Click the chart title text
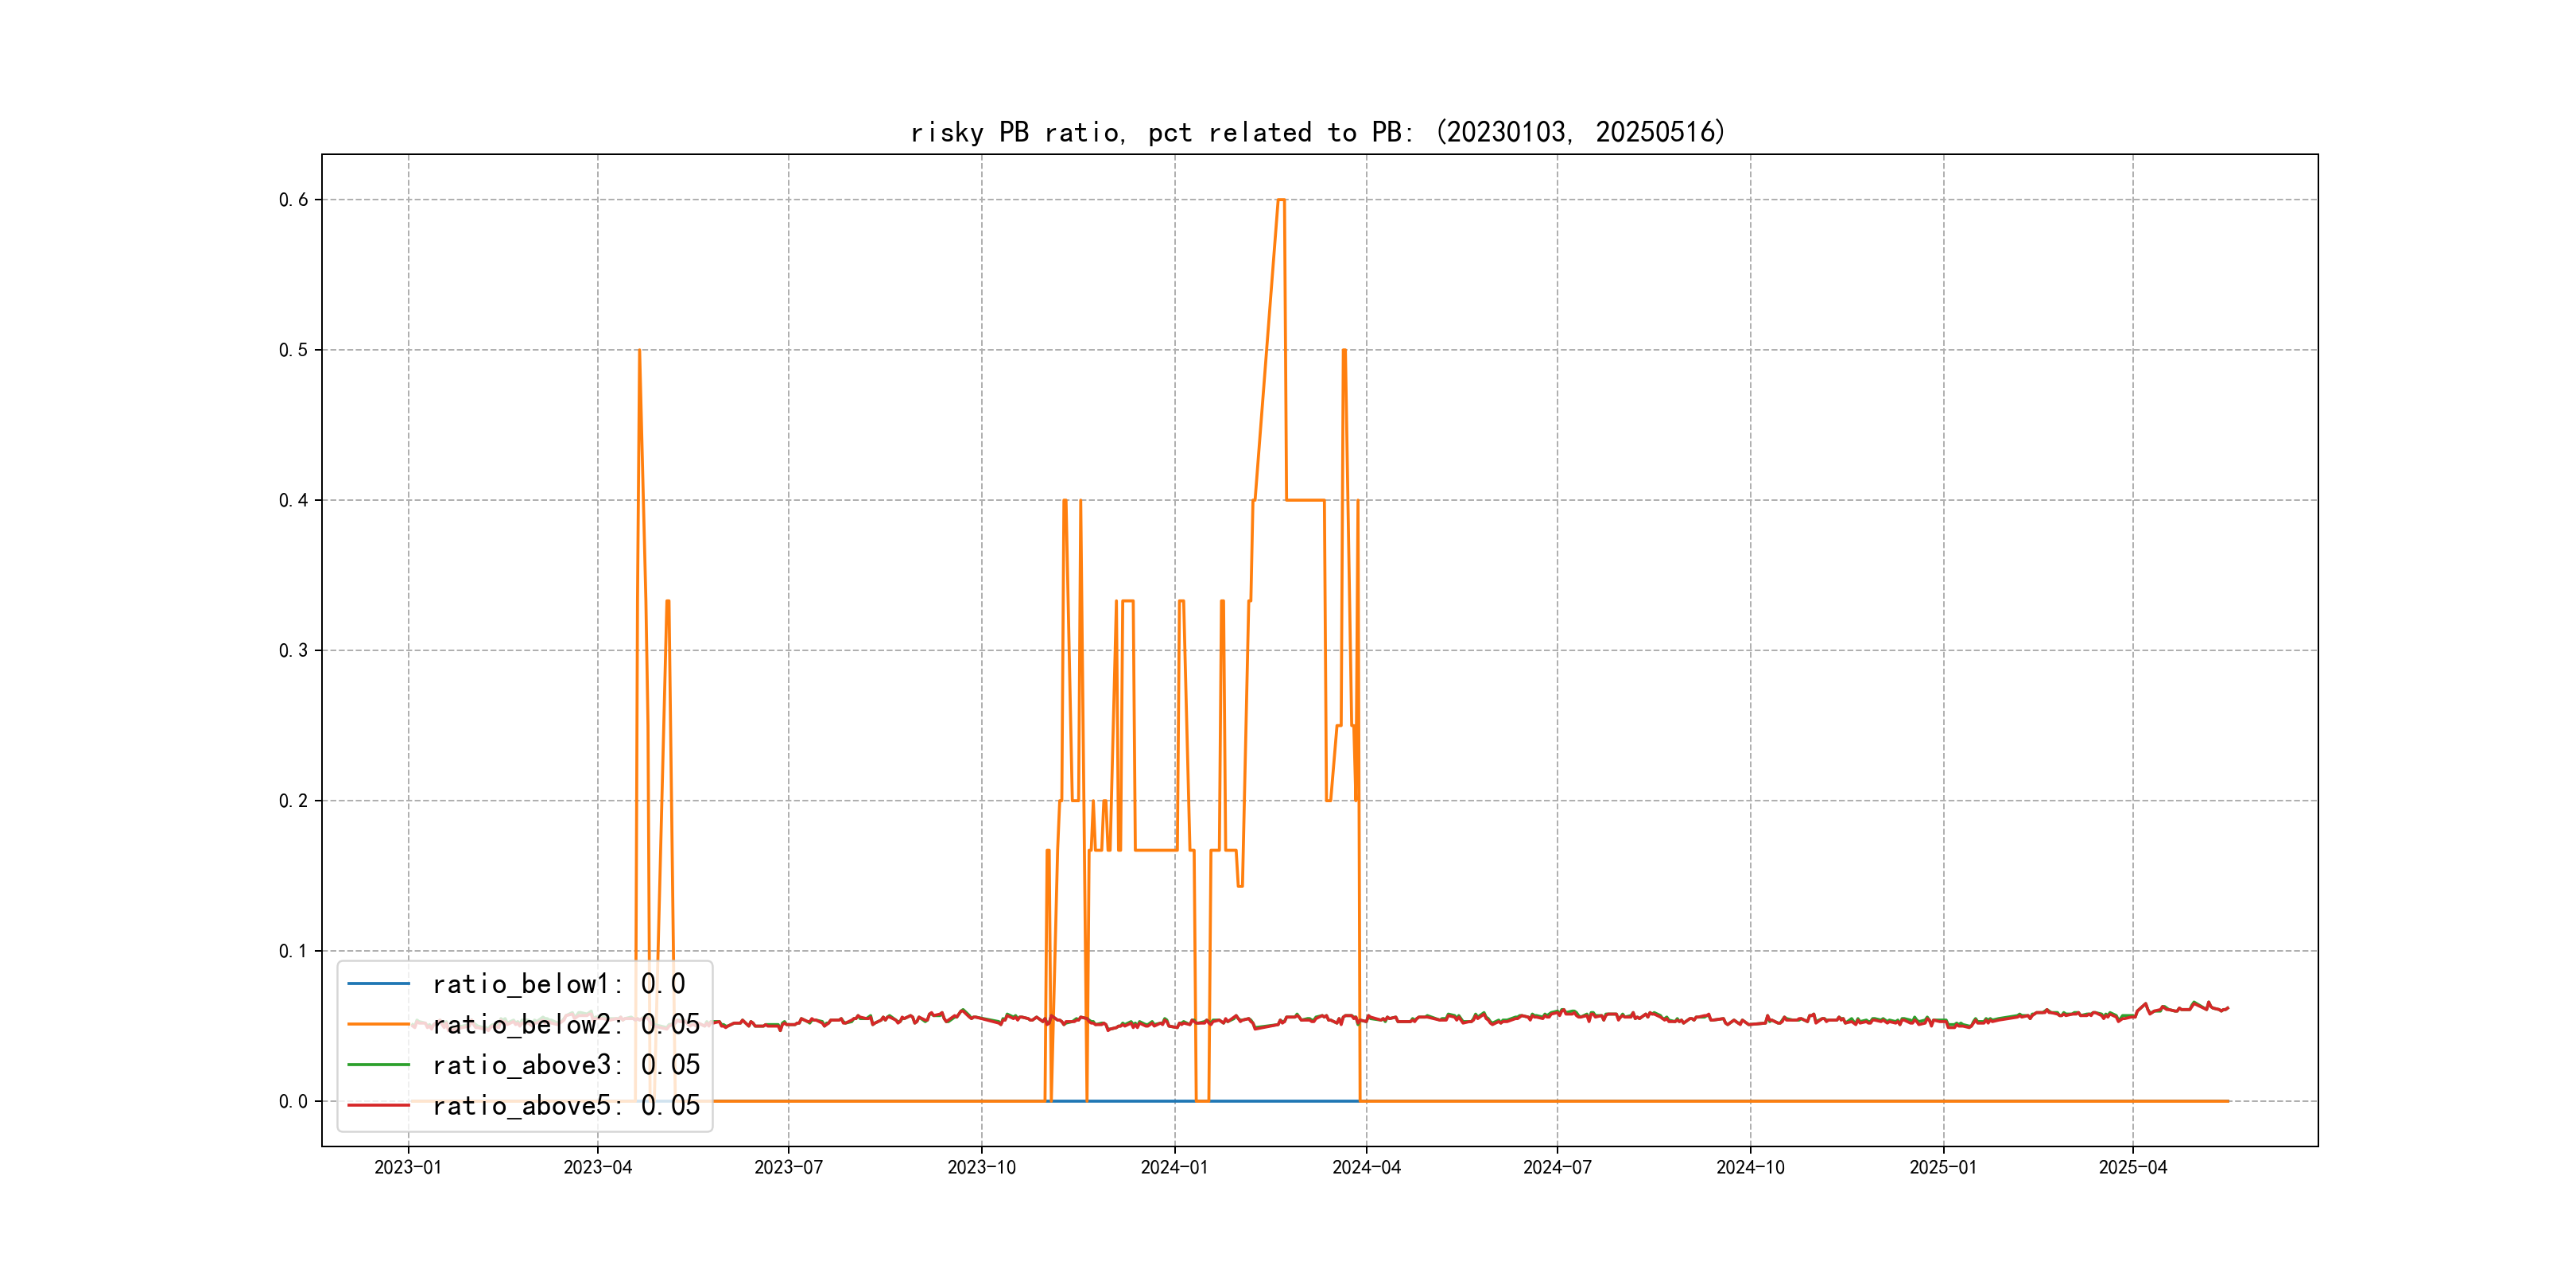 (x=1318, y=132)
